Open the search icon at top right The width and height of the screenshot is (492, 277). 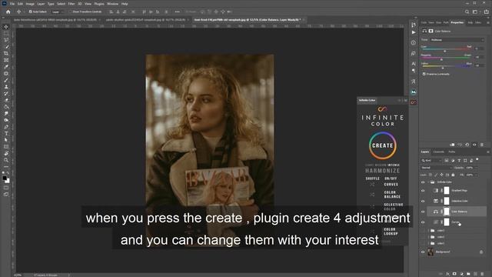[x=467, y=12]
